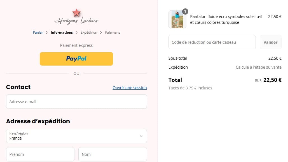The height and width of the screenshot is (162, 288).
Task: Click the Informations breadcrumb step
Action: click(62, 33)
